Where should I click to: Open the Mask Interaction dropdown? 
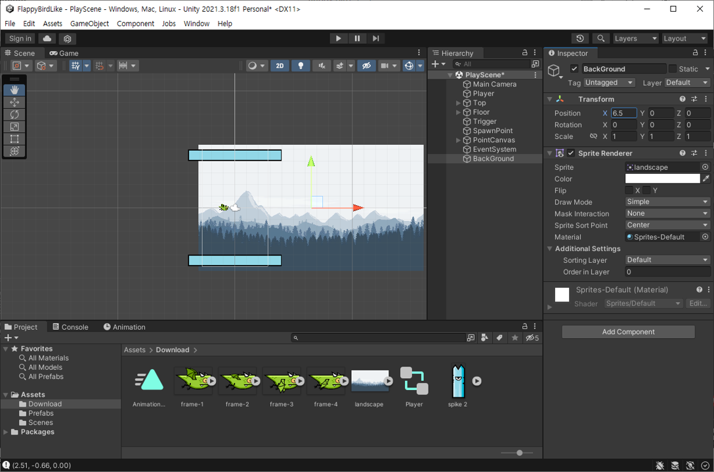667,213
